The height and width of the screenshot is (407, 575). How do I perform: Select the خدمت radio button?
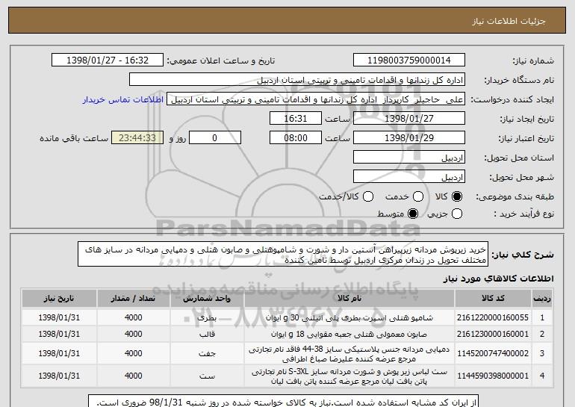[x=418, y=196]
